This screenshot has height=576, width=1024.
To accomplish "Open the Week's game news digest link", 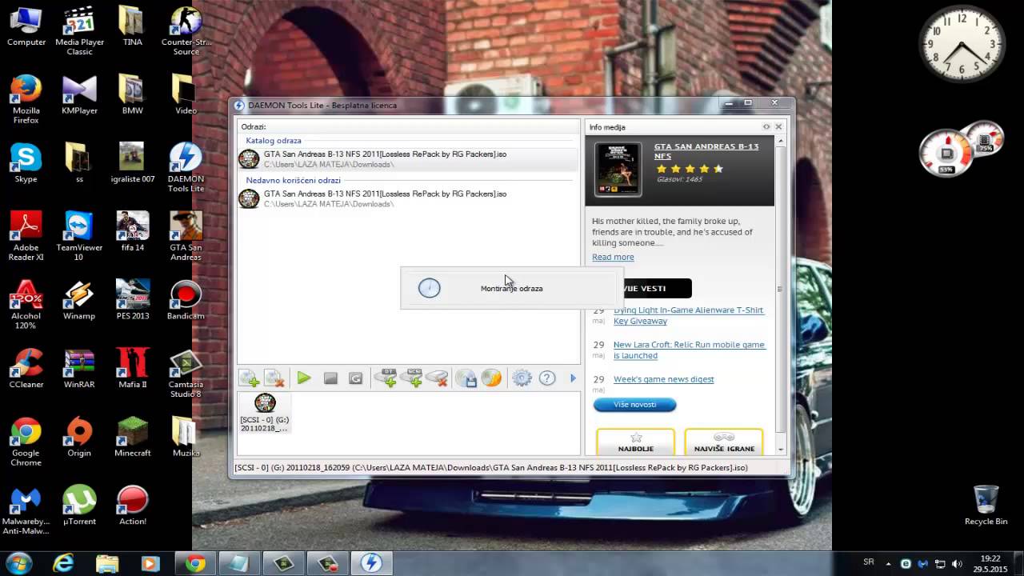I will coord(663,379).
